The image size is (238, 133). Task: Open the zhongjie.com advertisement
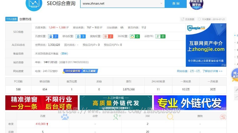pos(206,45)
